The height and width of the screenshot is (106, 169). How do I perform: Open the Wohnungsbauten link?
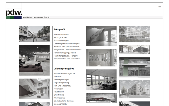coord(61,34)
